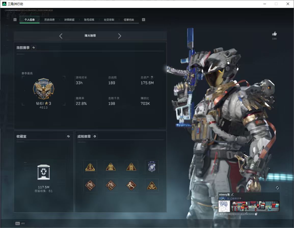This screenshot has width=294, height=228.
Task: Click the collection value 117.5M
Action: pos(44,187)
